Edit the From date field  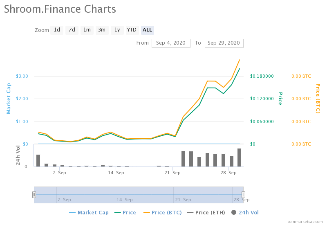pos(171,43)
